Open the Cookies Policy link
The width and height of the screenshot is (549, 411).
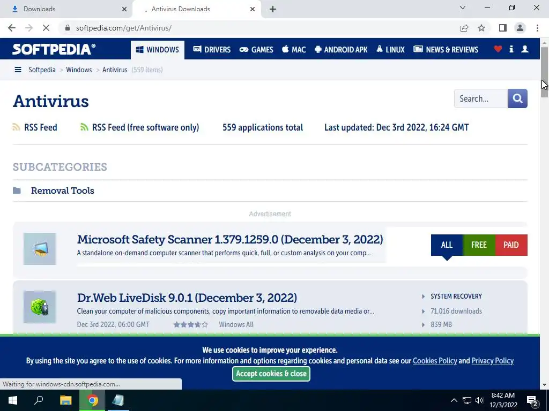[435, 361]
